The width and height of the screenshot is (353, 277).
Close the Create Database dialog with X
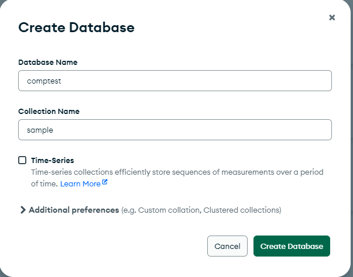tap(332, 18)
